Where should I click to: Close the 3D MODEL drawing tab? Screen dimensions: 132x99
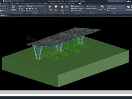pos(6,15)
